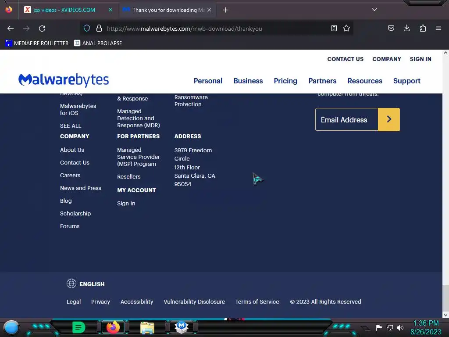
Task: Switch to Firefox on the taskbar
Action: click(113, 327)
